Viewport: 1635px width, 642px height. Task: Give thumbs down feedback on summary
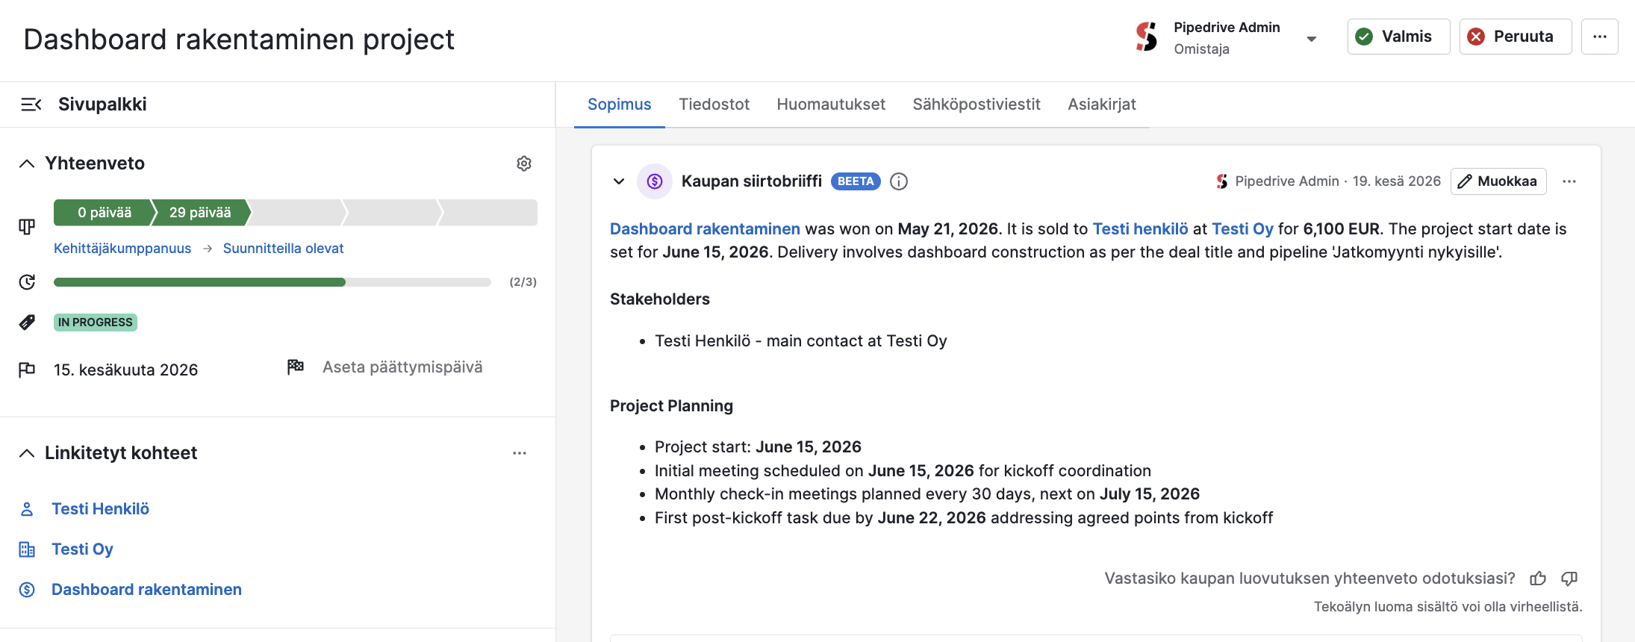point(1569,579)
